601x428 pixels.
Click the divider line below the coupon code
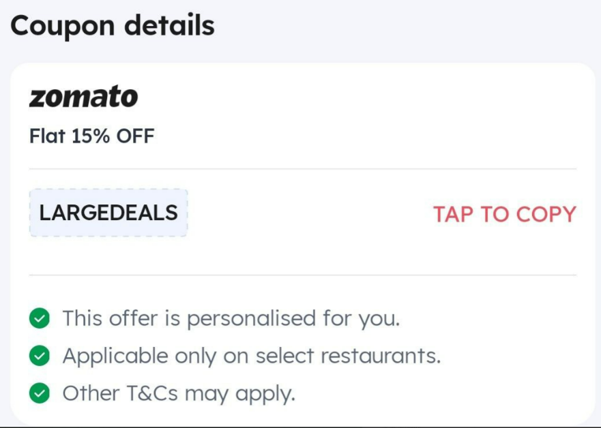pos(303,275)
